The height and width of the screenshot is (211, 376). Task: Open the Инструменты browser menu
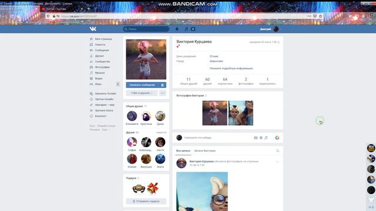click(x=52, y=4)
